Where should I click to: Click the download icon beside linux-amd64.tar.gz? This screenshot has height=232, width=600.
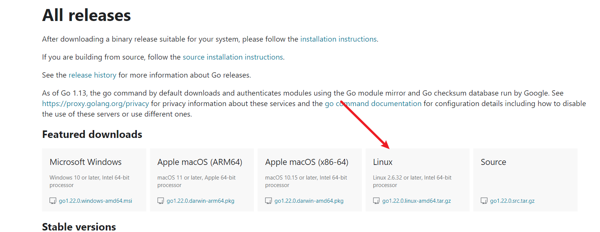point(376,201)
